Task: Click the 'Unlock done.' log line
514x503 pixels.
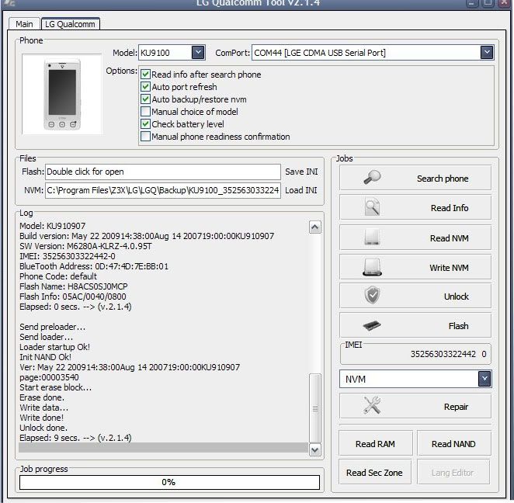Action: [43, 428]
